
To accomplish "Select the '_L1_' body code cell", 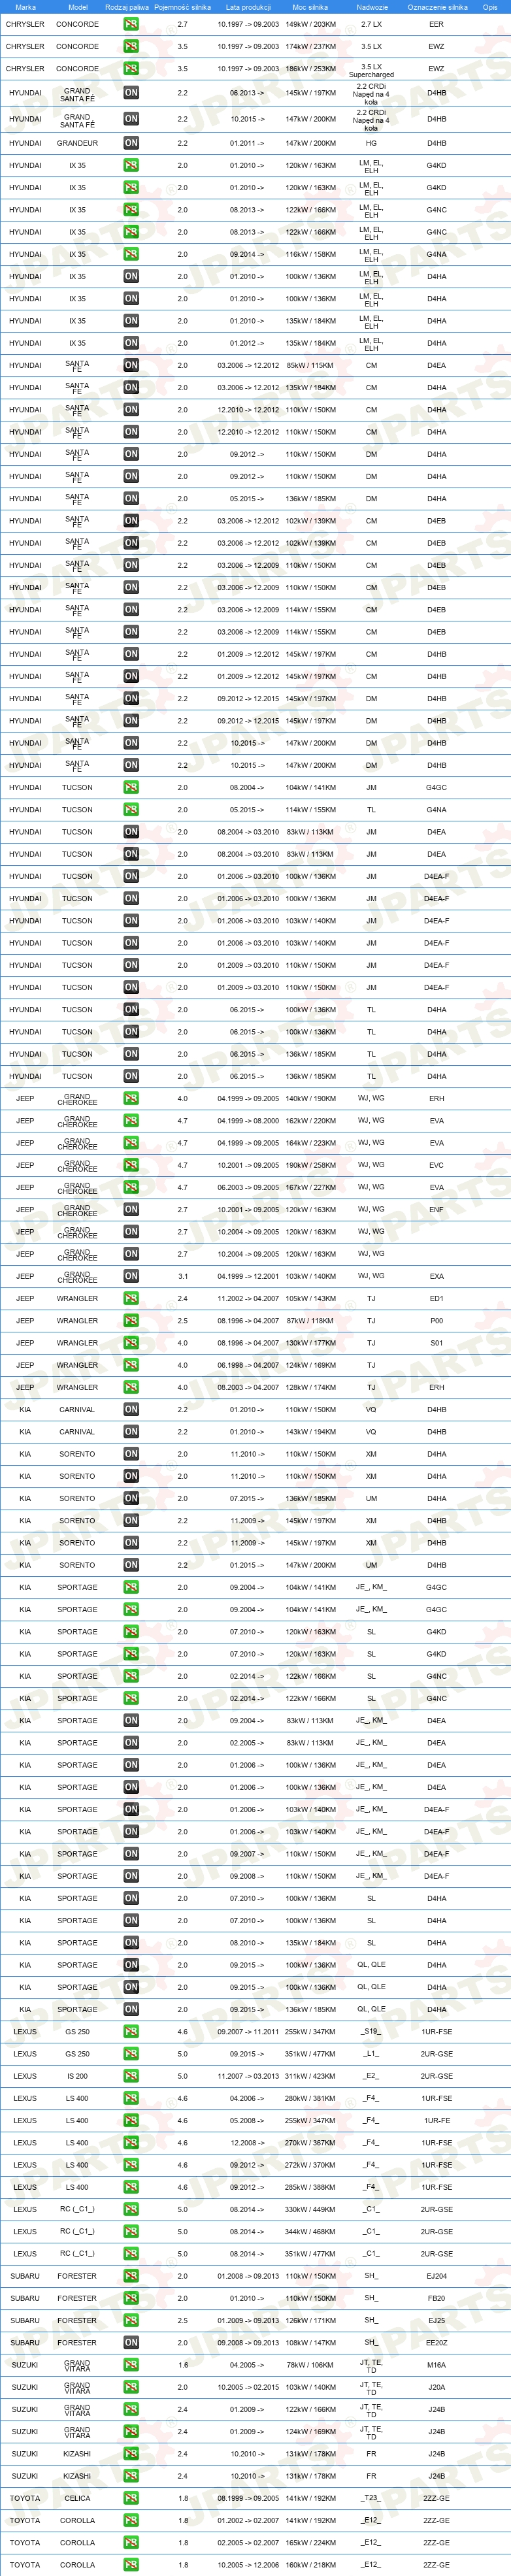I will tap(371, 2054).
